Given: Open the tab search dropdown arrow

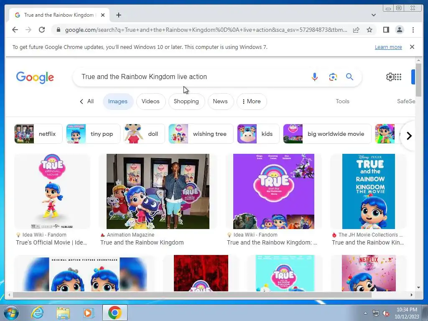Looking at the screenshot, I should coord(373,15).
